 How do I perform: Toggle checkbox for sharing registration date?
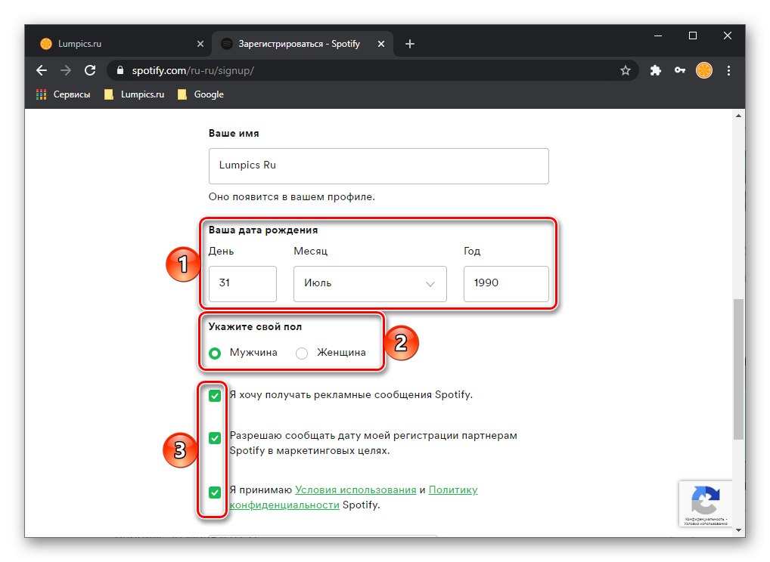pos(216,438)
